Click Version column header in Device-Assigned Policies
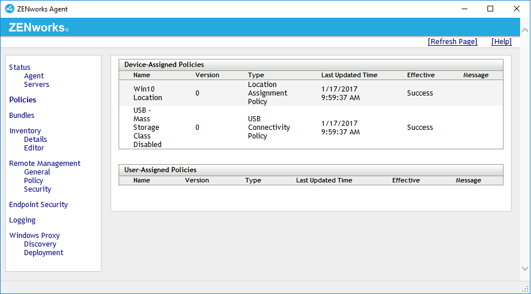Screen dimensions: 531x294 click(x=207, y=75)
